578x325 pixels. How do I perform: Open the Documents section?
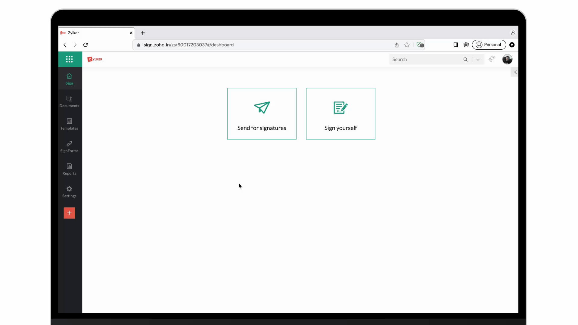[x=70, y=101]
